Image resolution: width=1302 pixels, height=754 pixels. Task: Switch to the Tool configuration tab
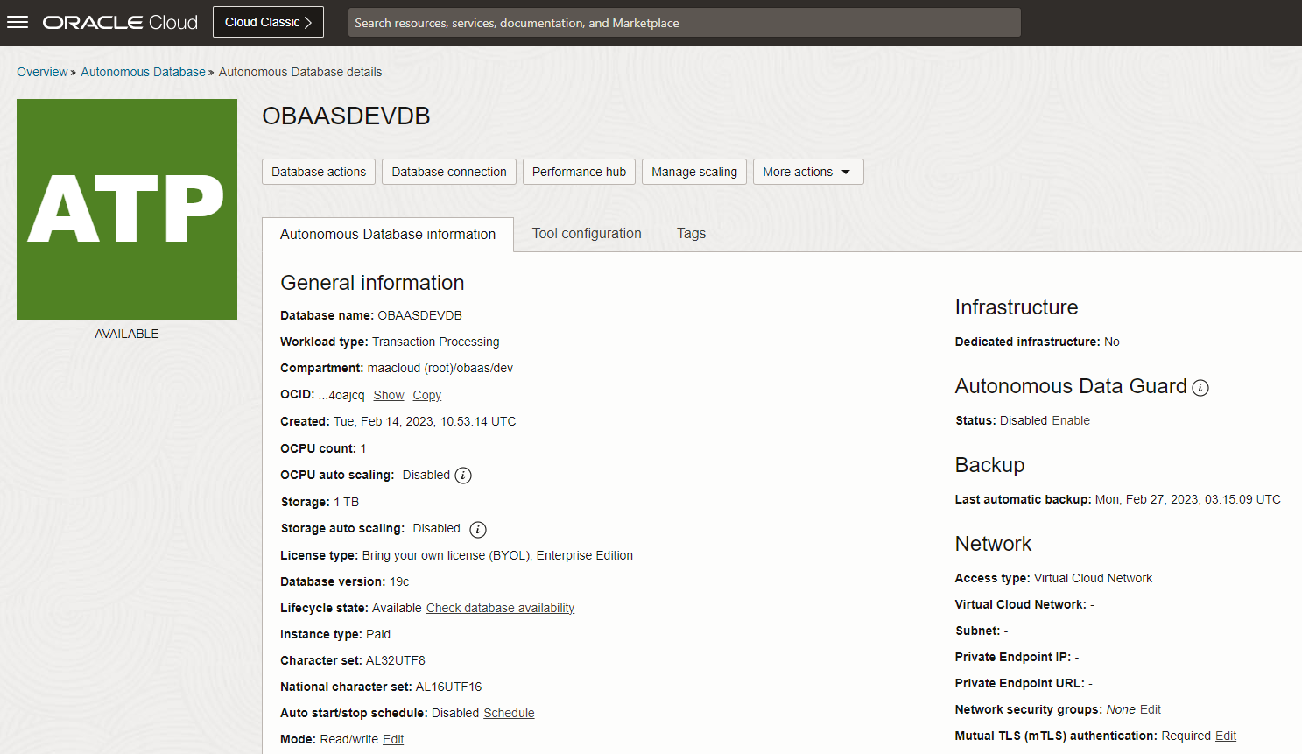(x=586, y=234)
